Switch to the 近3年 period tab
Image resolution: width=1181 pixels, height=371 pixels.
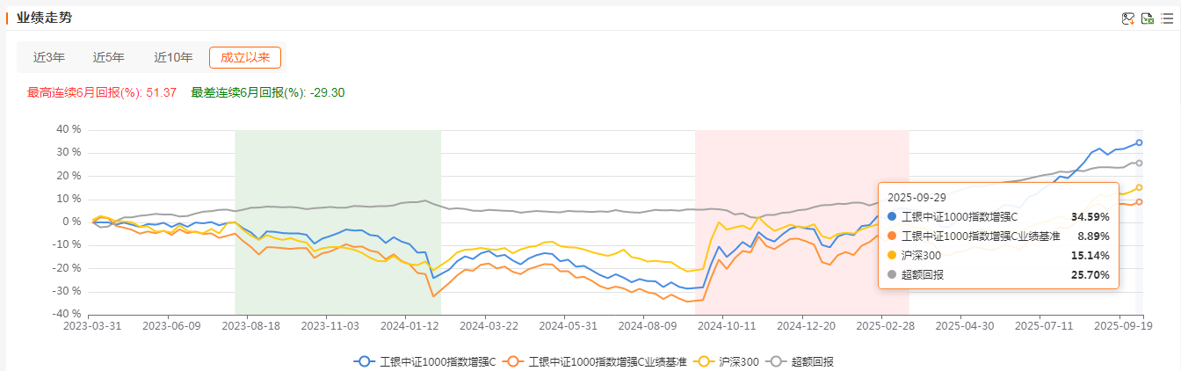pos(49,58)
